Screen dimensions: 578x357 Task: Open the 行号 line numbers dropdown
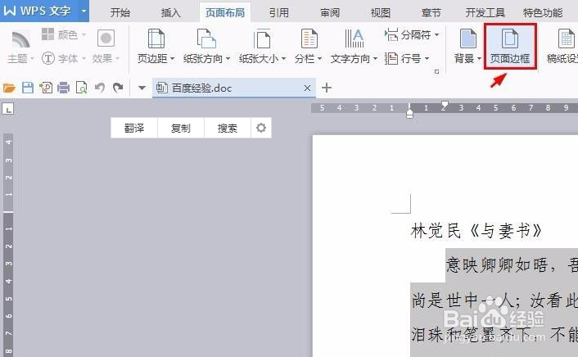407,58
